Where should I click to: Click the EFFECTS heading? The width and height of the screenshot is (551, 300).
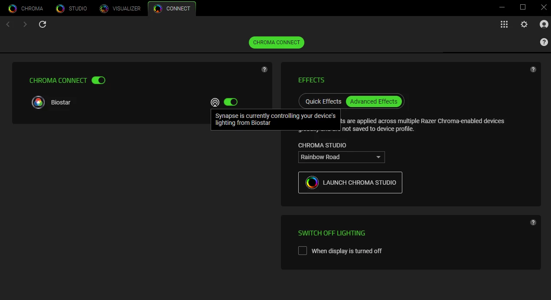point(311,80)
